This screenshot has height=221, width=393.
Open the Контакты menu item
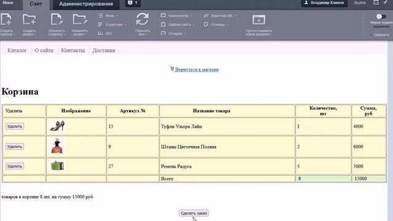point(72,50)
